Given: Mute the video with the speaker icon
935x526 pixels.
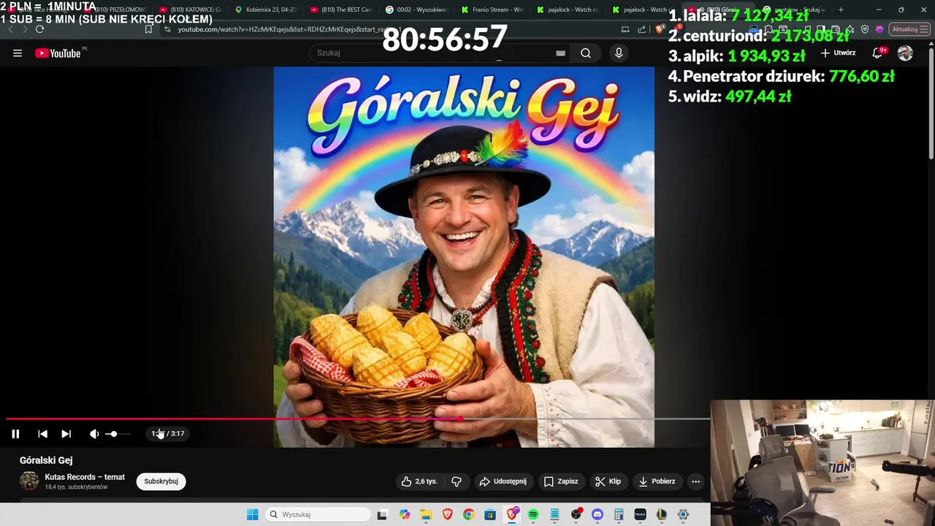Looking at the screenshot, I should [94, 434].
